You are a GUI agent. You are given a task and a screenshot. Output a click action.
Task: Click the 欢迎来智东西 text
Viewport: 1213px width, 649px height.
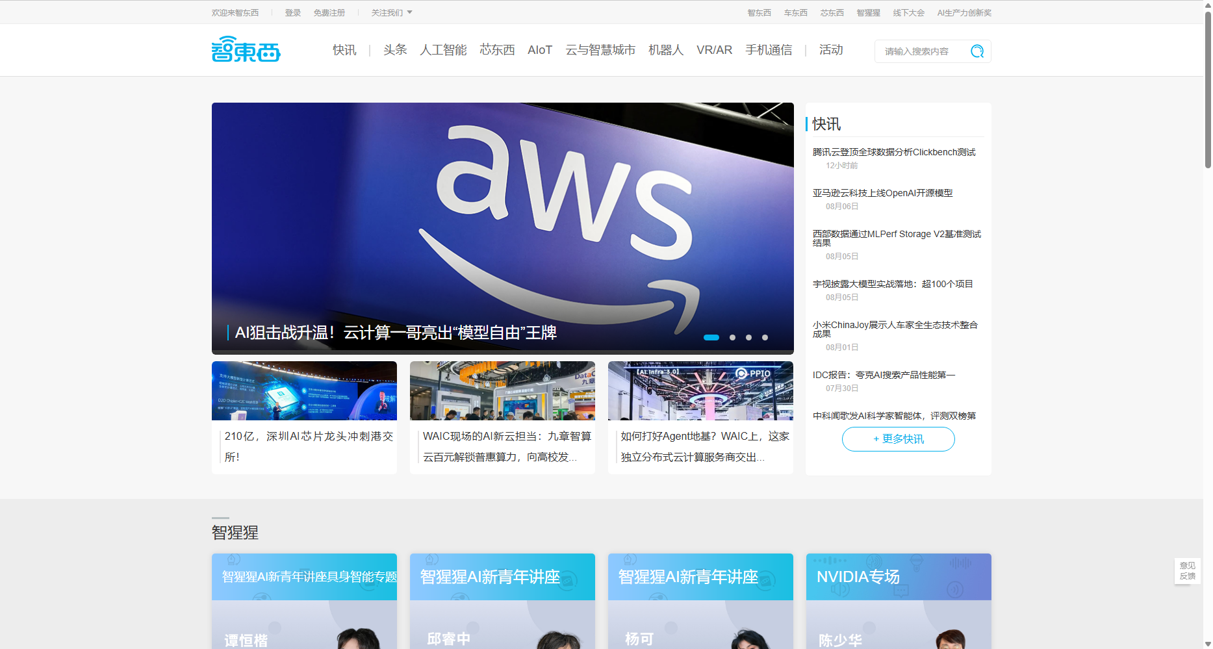pos(235,12)
